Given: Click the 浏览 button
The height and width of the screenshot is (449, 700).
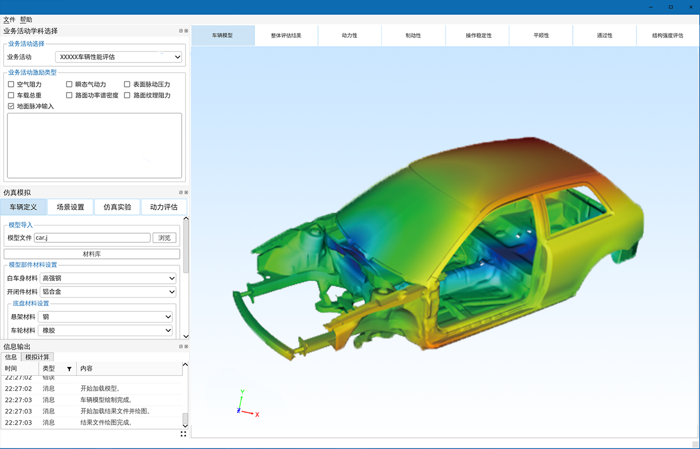Looking at the screenshot, I should click(x=164, y=238).
